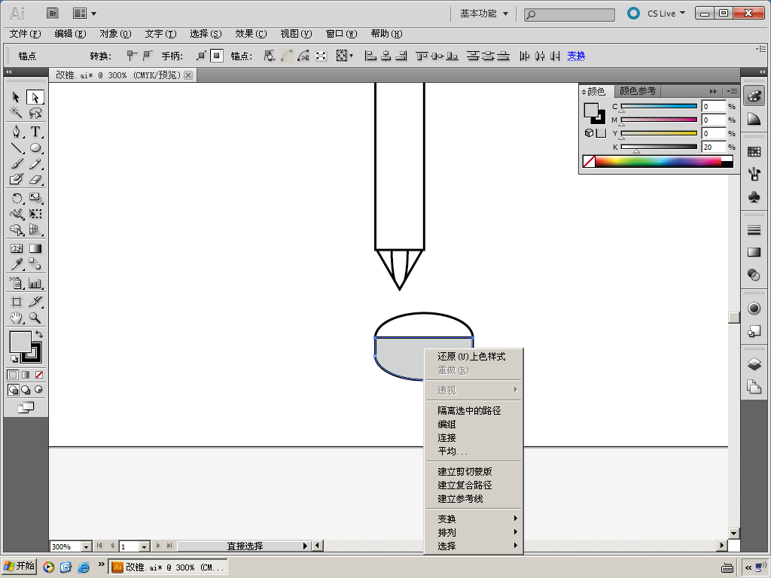Choose 建立剪切蒙版 from context menu
Viewport: 771px width, 578px height.
pyautogui.click(x=474, y=471)
